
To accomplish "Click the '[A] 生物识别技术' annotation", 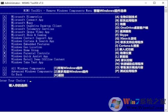I will click(x=126, y=17).
